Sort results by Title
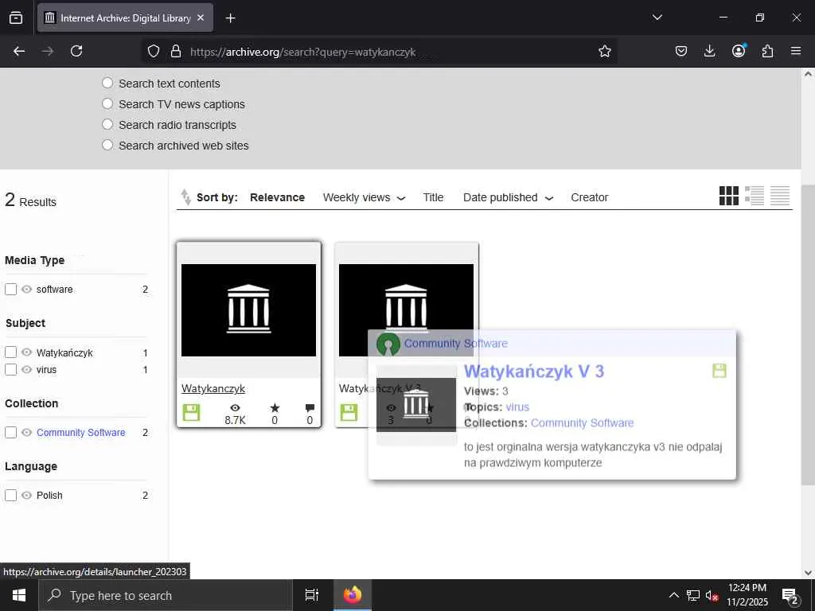Image resolution: width=815 pixels, height=611 pixels. coord(433,197)
